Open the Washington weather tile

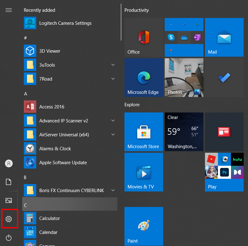(184, 132)
